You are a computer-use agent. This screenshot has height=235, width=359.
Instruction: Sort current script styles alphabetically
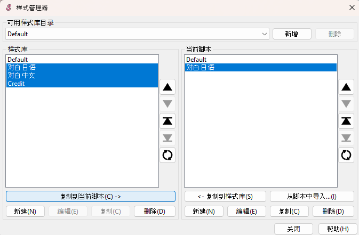[346, 155]
